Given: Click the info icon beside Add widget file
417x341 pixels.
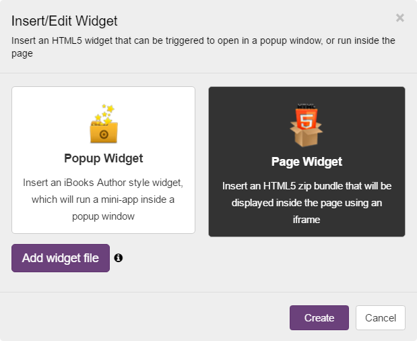Looking at the screenshot, I should [119, 257].
